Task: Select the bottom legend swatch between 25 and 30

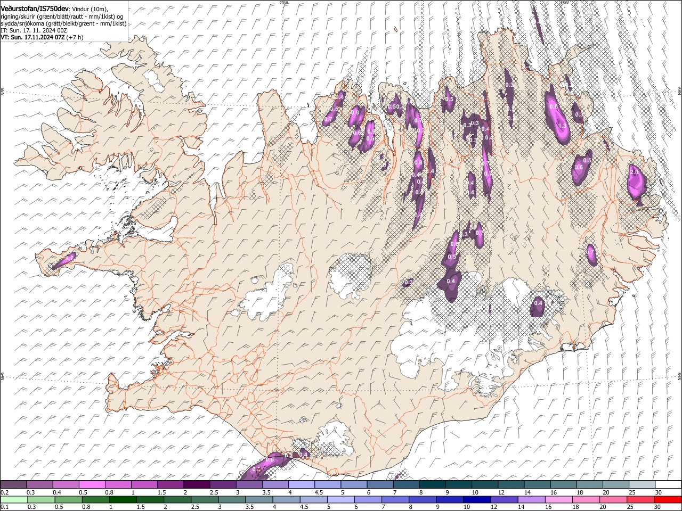Action: (640, 500)
